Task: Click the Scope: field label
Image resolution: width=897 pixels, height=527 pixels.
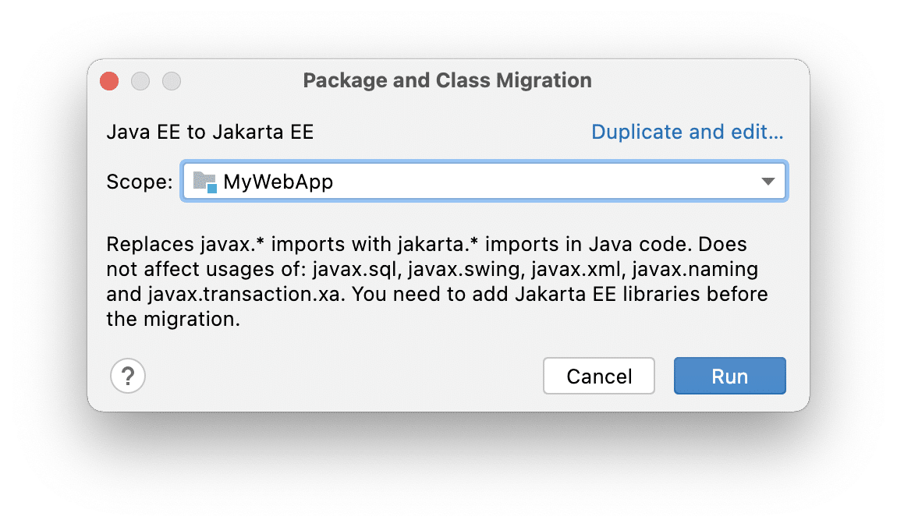Action: click(140, 182)
